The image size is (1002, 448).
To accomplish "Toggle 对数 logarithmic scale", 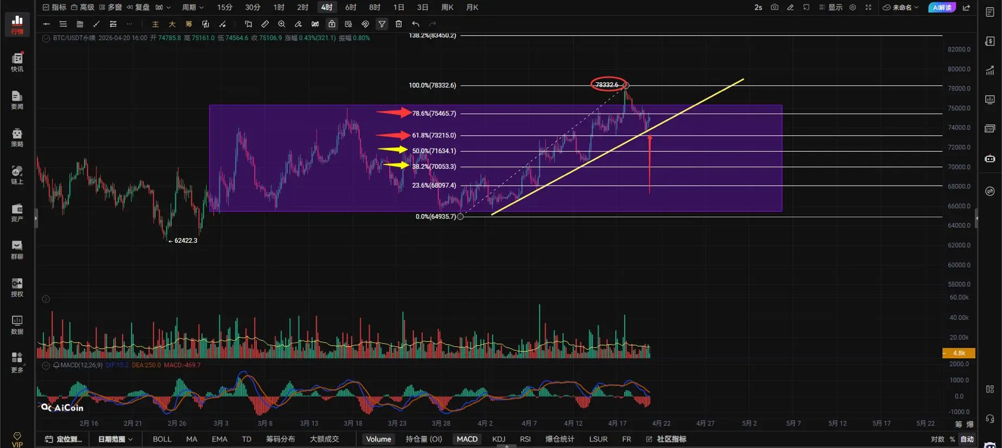I will (938, 439).
